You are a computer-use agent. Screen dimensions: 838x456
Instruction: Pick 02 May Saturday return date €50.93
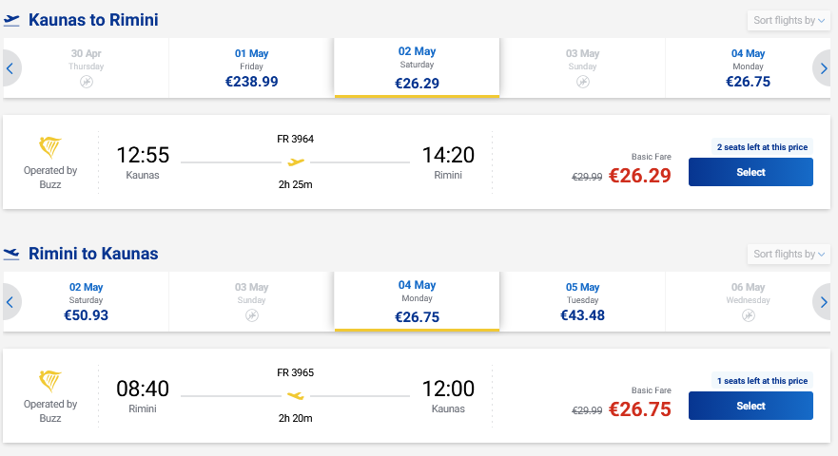(86, 302)
